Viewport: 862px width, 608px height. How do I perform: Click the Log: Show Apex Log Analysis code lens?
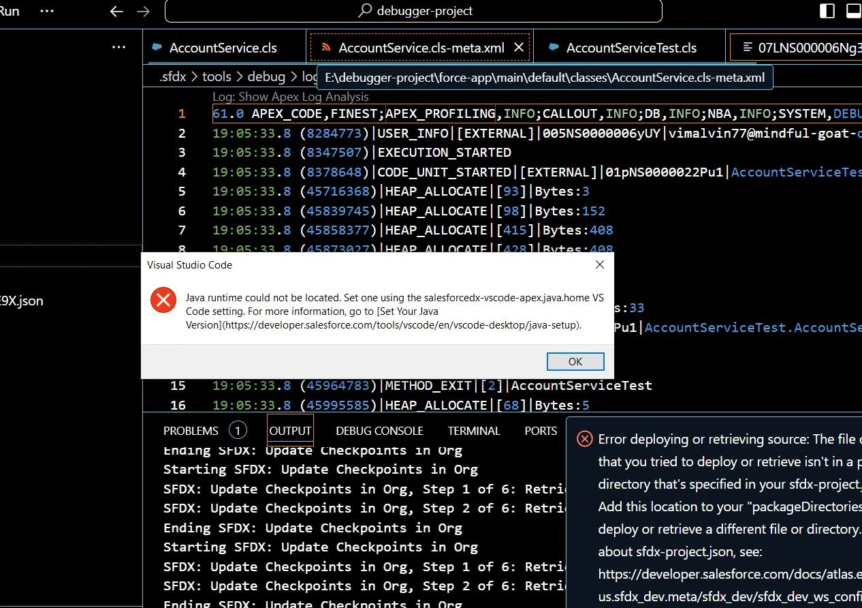(291, 97)
